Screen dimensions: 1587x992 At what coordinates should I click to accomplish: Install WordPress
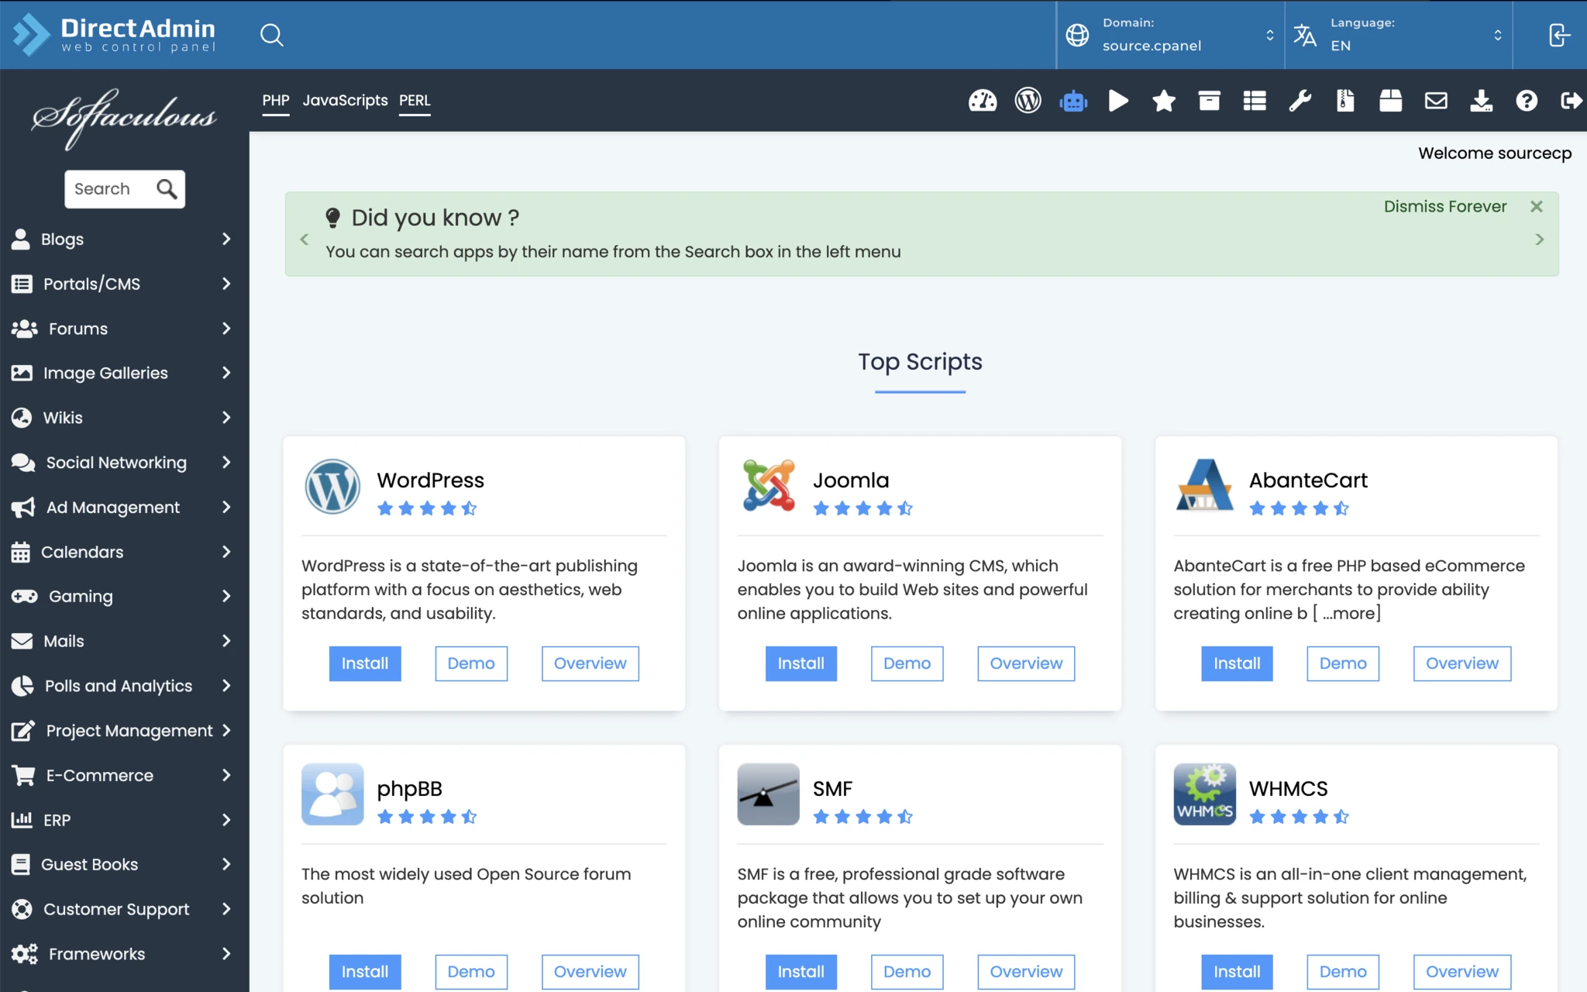(x=365, y=663)
